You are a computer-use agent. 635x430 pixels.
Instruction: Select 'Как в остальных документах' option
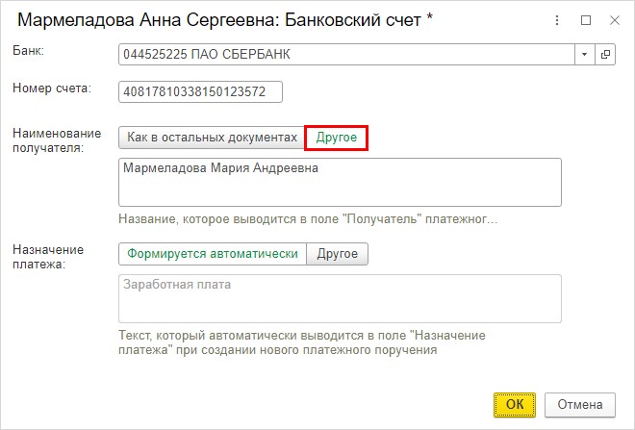pos(213,138)
